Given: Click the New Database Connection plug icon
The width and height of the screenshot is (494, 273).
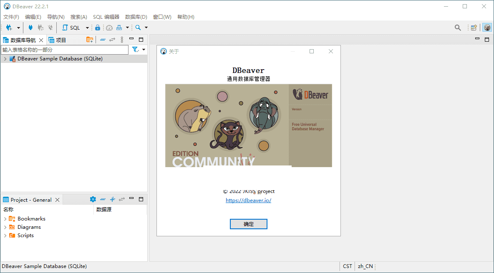Looking at the screenshot, I should coord(9,28).
